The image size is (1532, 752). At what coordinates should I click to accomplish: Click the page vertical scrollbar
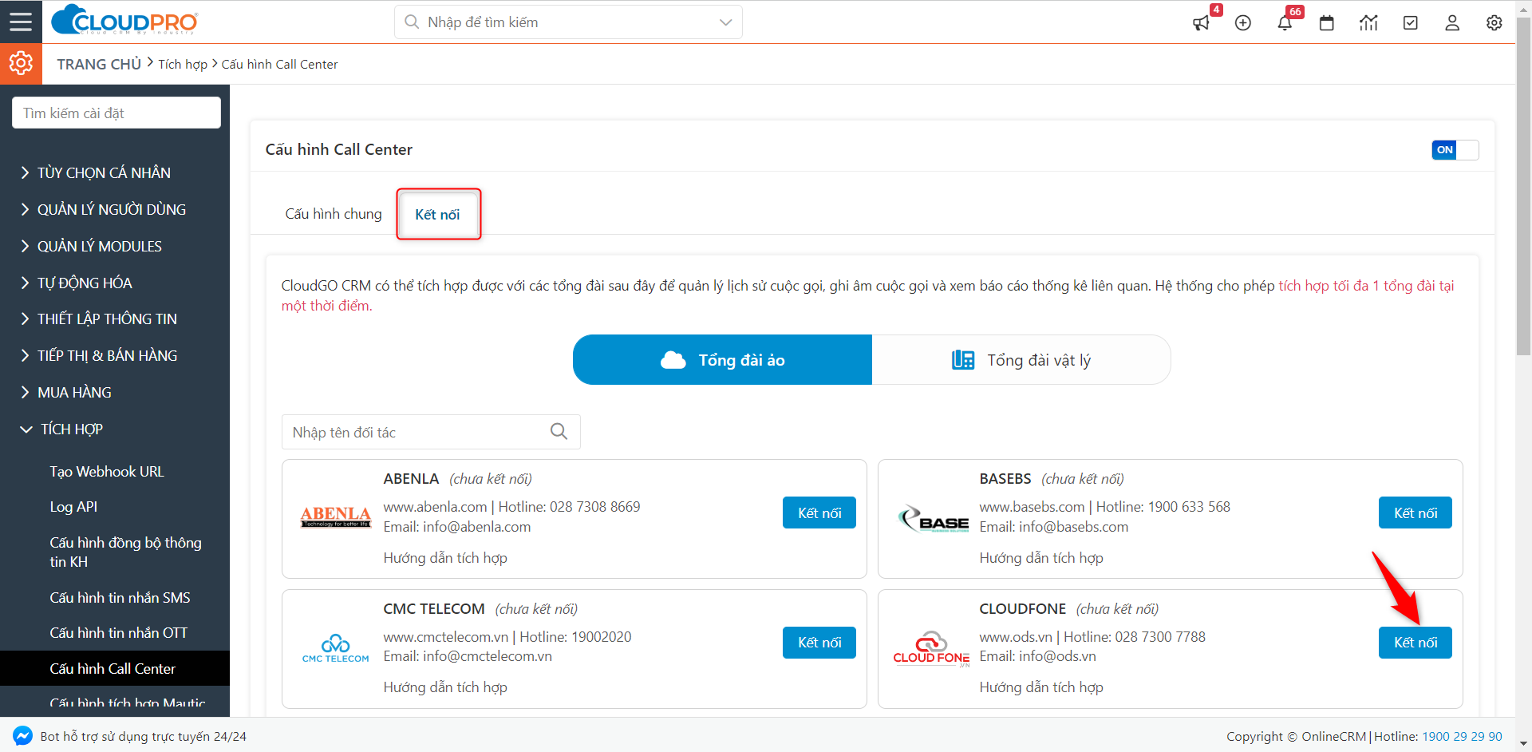[1523, 188]
